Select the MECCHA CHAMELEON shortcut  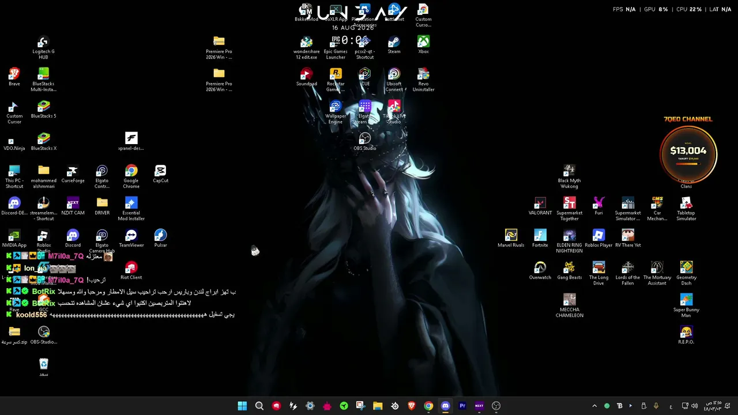pyautogui.click(x=569, y=306)
